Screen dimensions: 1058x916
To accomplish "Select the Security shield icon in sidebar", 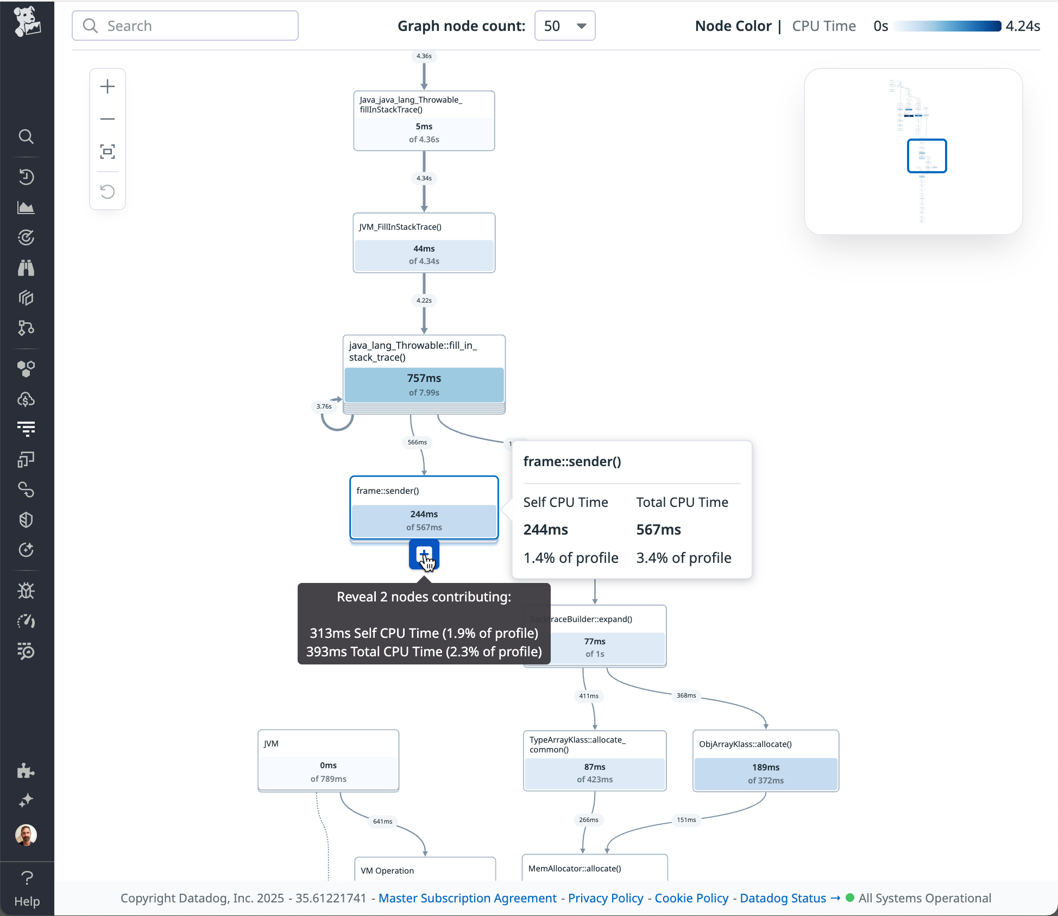I will click(27, 520).
